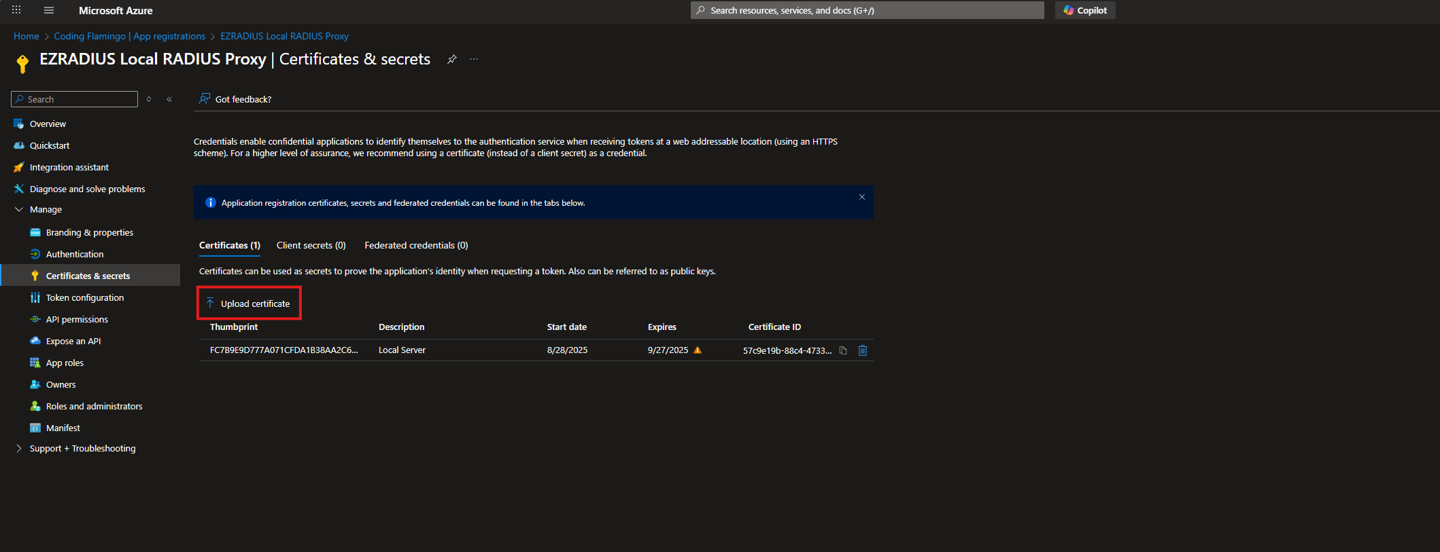
Task: Open Overview in sidebar
Action: tap(48, 124)
